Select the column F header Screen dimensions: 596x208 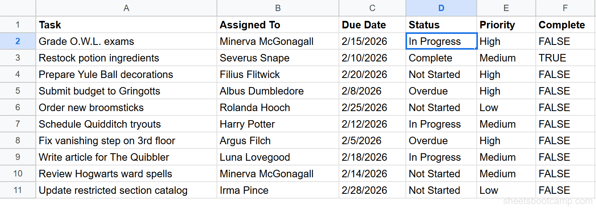pos(565,8)
